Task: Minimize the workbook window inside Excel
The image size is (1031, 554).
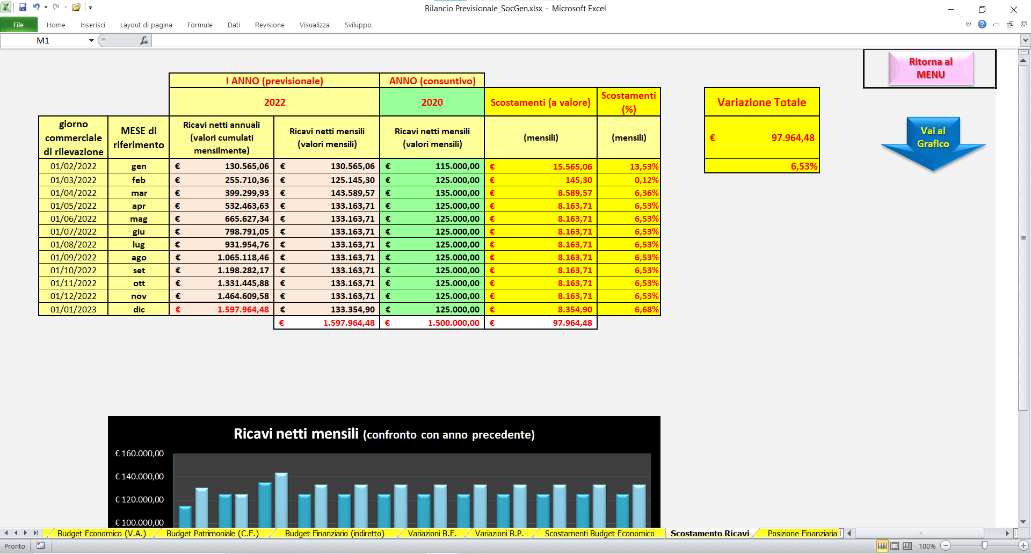Action: pyautogui.click(x=996, y=25)
